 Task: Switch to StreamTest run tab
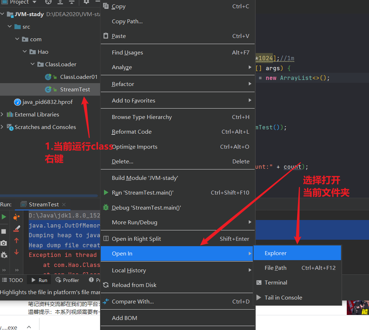tap(43, 204)
